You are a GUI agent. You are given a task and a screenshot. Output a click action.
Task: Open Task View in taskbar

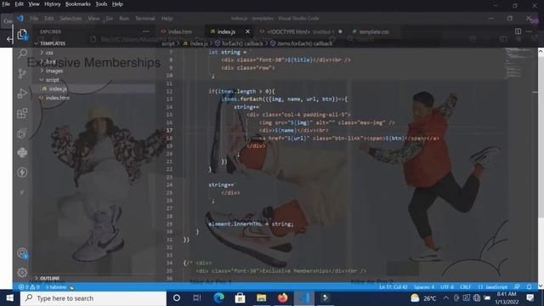pos(197,298)
